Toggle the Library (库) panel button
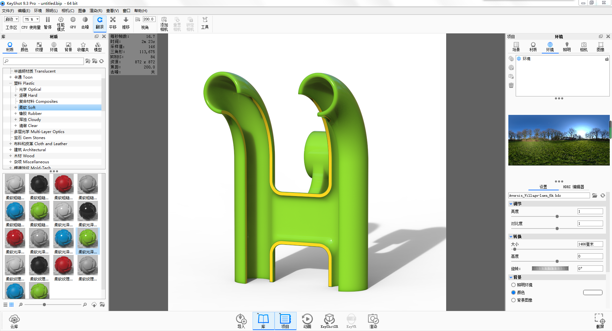 coord(263,321)
